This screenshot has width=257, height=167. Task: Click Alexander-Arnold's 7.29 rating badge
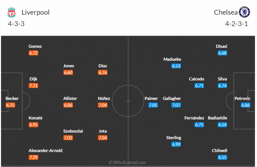click(x=33, y=157)
